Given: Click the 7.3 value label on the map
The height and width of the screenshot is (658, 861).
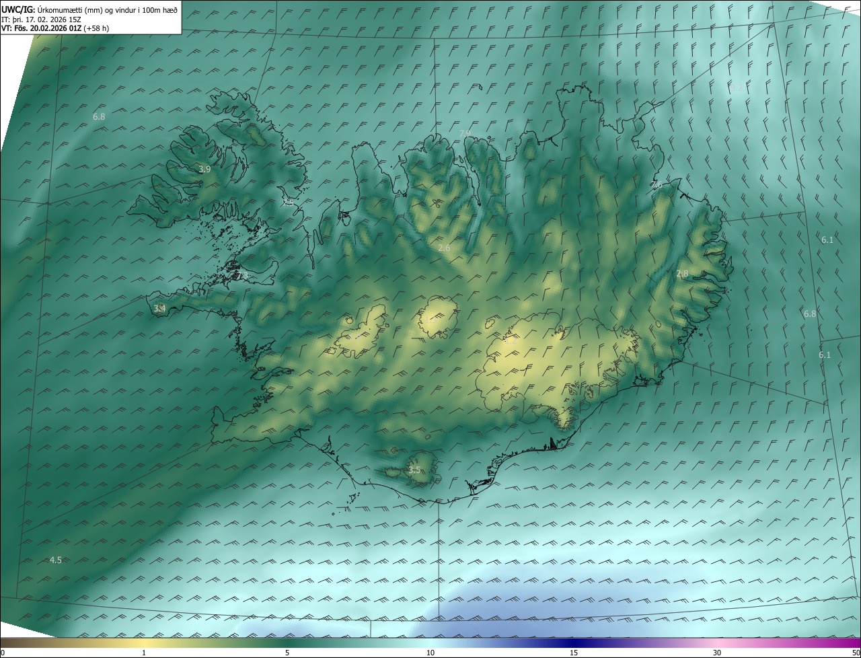Looking at the screenshot, I should click(242, 276).
